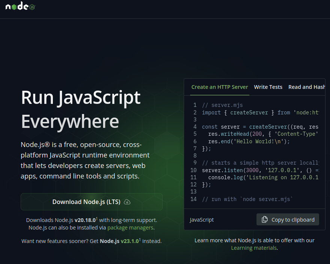
Task: Click the import createServer code line
Action: point(261,112)
